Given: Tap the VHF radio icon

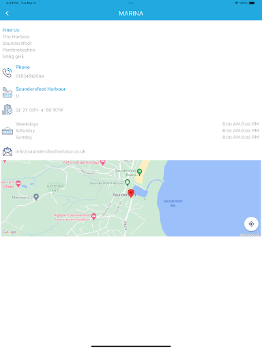Looking at the screenshot, I should click(8, 93).
